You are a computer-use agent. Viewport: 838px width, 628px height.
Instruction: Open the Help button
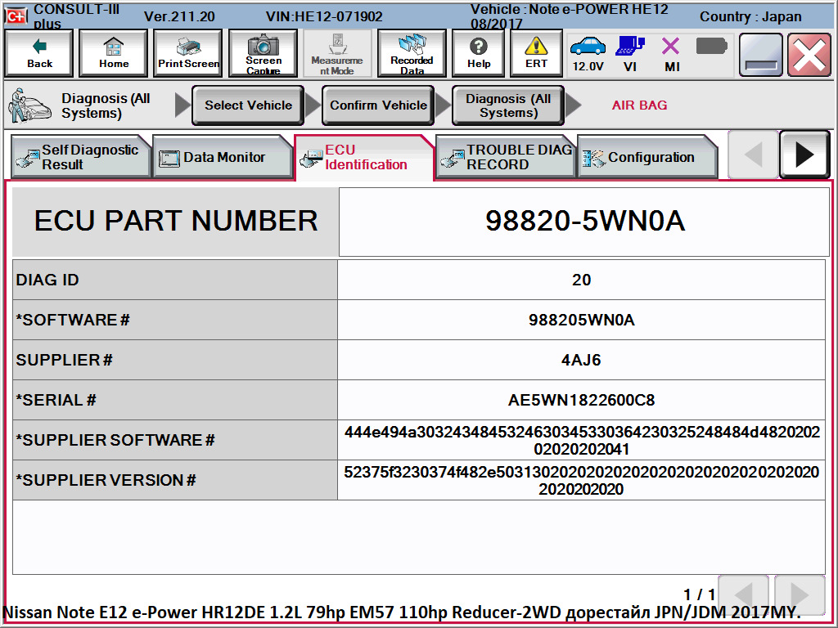tap(478, 53)
